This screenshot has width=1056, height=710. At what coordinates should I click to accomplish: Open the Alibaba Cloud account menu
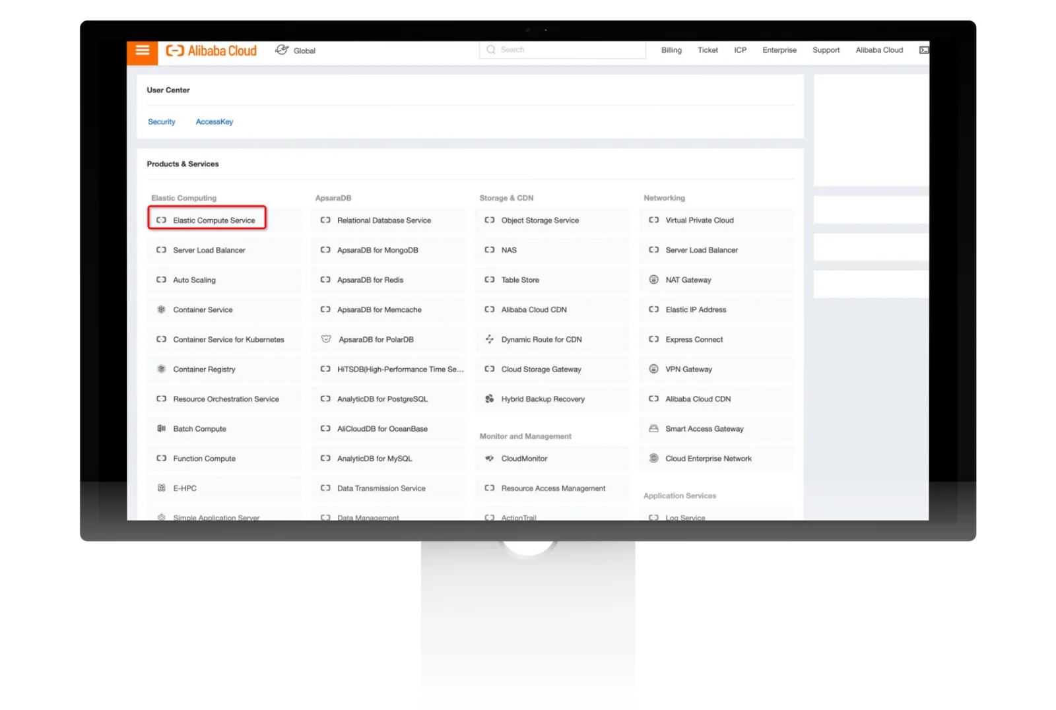[879, 50]
